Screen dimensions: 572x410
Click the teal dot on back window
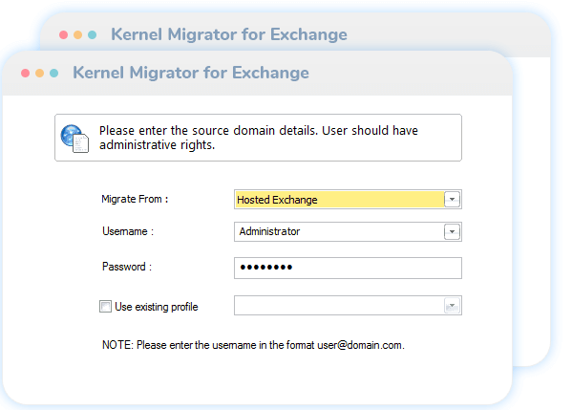93,34
